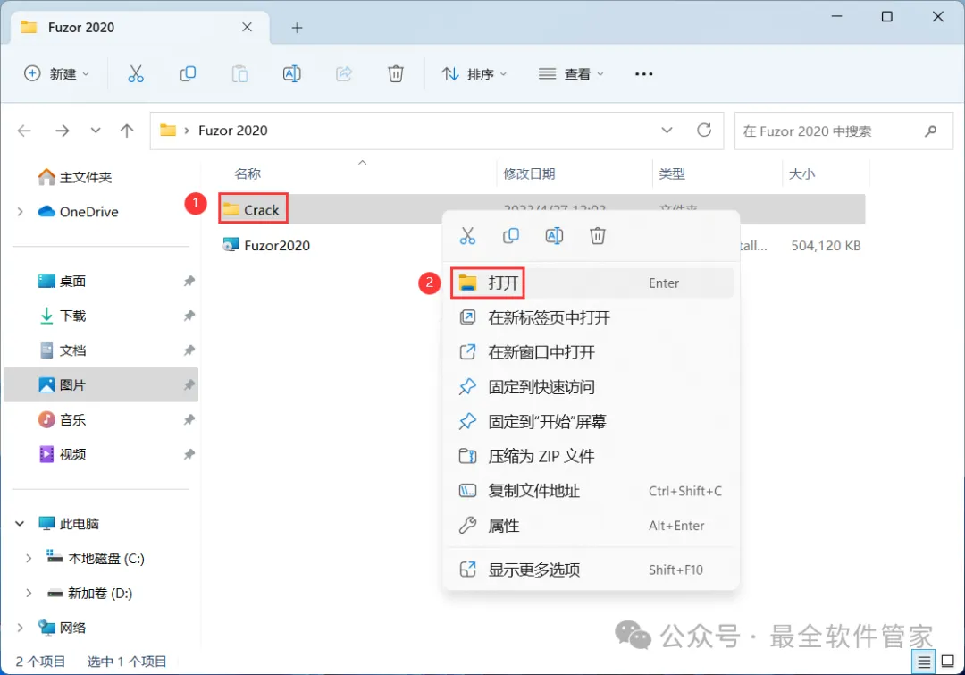Choose 压缩为 ZIP 文件 menu item
This screenshot has height=675, width=965.
pyautogui.click(x=591, y=456)
